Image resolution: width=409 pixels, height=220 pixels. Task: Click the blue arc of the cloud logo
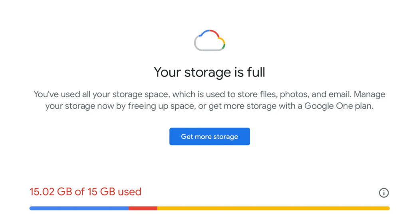tap(202, 33)
